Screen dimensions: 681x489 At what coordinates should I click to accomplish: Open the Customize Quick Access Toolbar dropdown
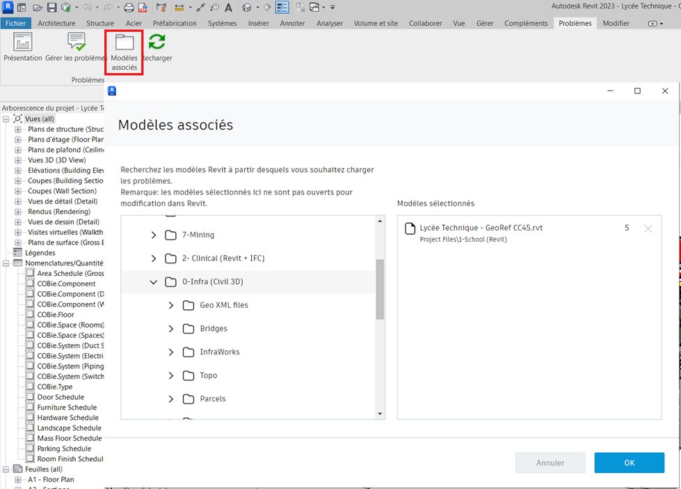pos(333,8)
